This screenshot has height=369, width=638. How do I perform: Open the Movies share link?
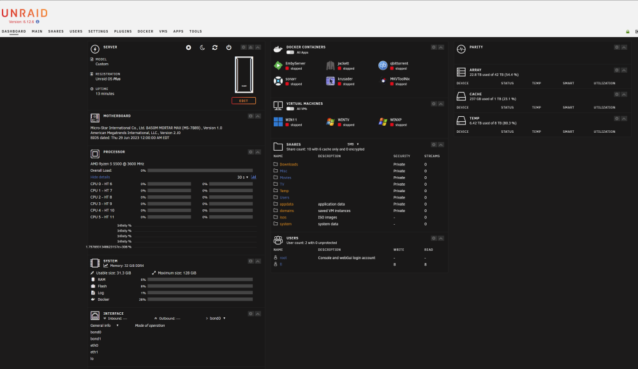click(x=285, y=177)
